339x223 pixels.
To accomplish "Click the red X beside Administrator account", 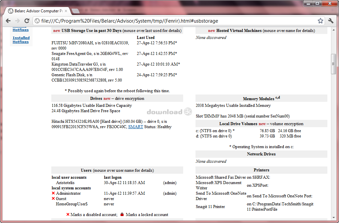I will tap(53, 193).
